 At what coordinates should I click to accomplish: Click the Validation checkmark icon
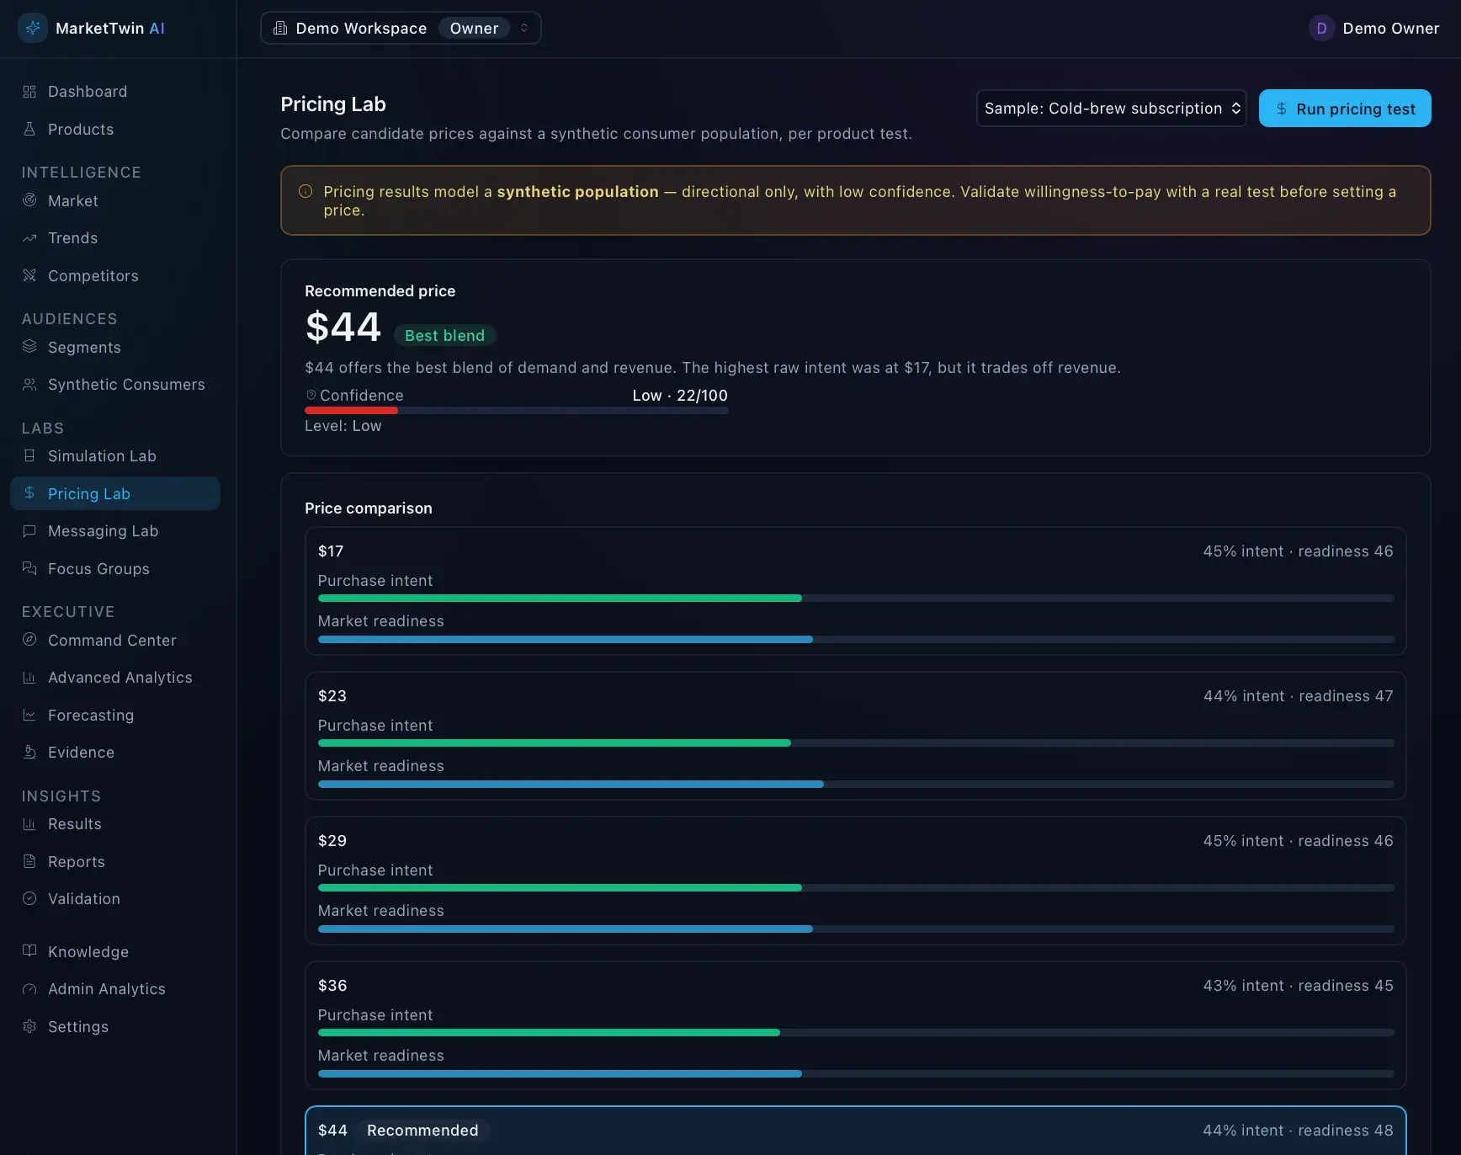[29, 899]
